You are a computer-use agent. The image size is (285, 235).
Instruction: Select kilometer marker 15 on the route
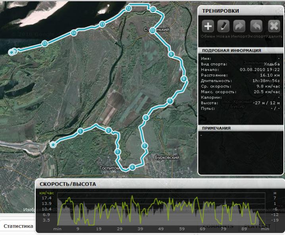(45, 44)
